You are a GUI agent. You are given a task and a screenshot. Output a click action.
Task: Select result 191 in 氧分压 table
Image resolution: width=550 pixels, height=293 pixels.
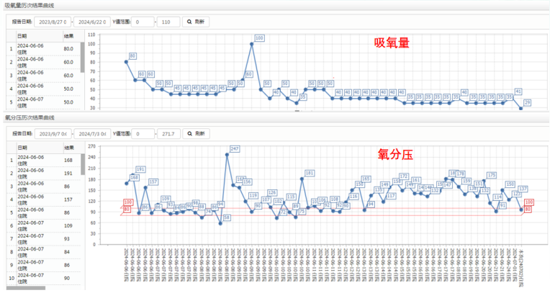(68, 173)
